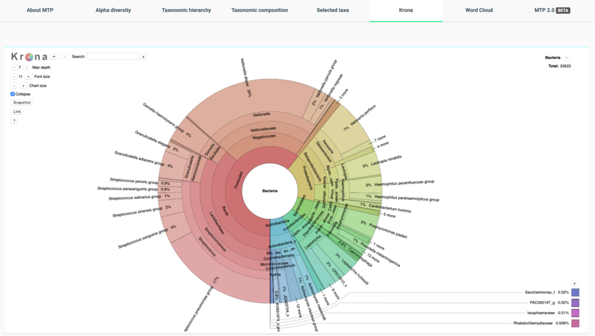Click the Saccharimonas_f legend entry text
Viewport: 595px width, 336px height.
tap(540, 292)
